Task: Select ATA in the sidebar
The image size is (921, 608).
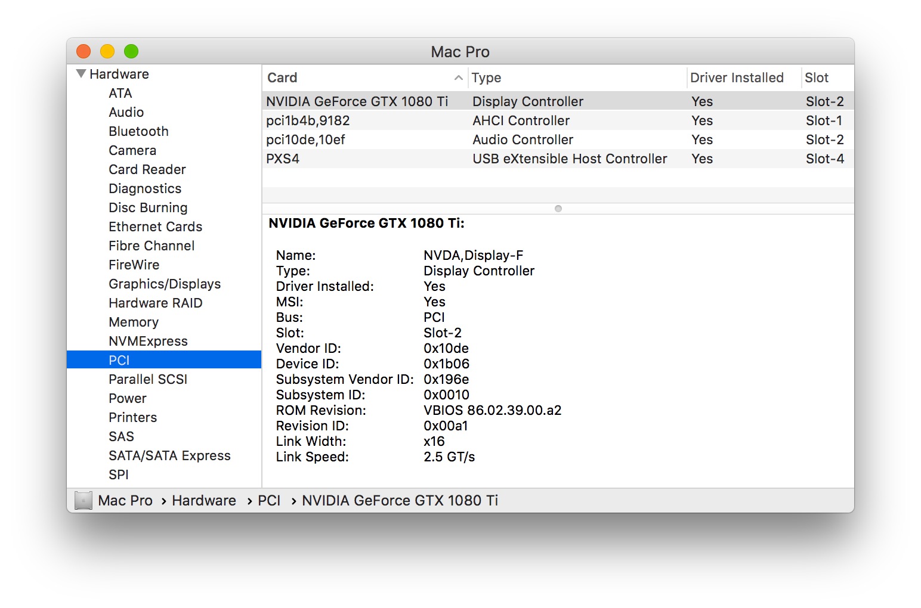Action: tap(120, 93)
